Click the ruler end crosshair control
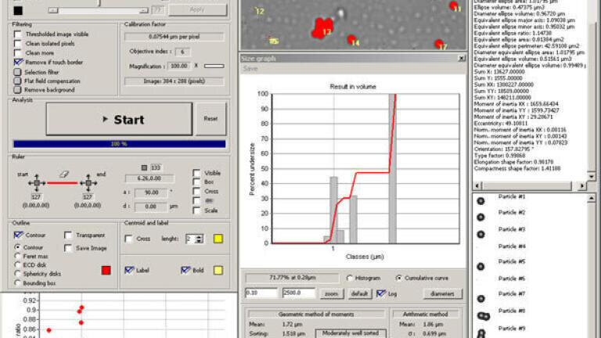Image resolution: width=601 pixels, height=338 pixels. pyautogui.click(x=88, y=183)
